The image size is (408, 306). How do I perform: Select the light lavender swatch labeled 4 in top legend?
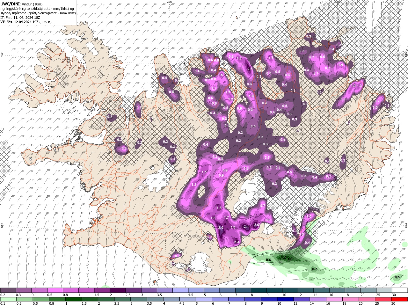[180, 290]
